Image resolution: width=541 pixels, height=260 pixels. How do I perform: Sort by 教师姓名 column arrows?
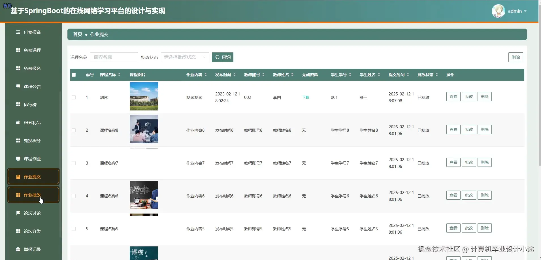point(292,75)
